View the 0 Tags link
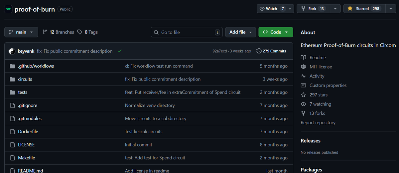This screenshot has width=399, height=173. point(87,32)
